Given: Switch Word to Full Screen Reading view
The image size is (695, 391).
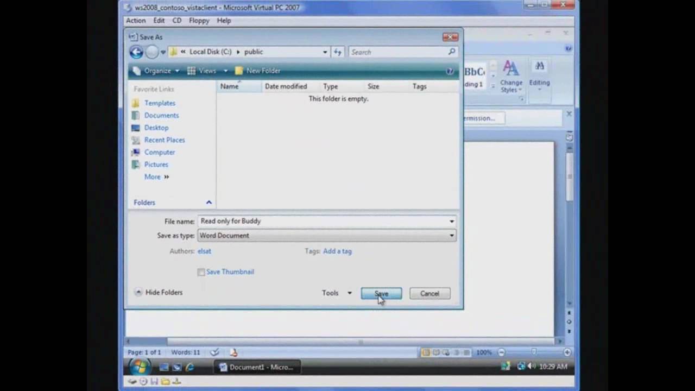Looking at the screenshot, I should click(x=436, y=352).
